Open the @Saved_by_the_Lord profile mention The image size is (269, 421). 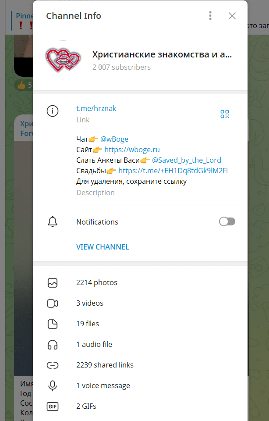pos(186,160)
